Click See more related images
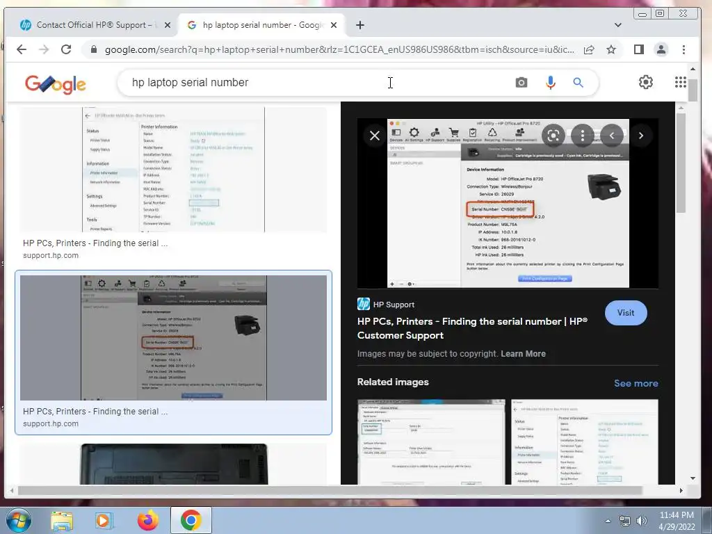This screenshot has width=712, height=534. pos(636,383)
